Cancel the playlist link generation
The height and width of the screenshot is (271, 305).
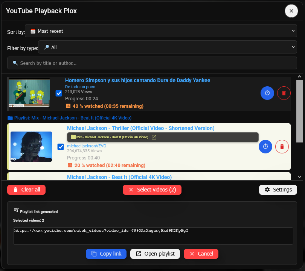point(201,254)
